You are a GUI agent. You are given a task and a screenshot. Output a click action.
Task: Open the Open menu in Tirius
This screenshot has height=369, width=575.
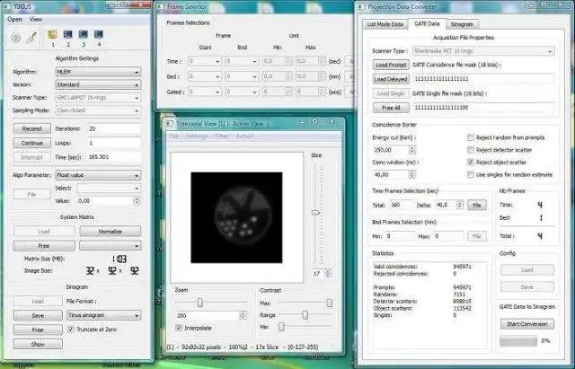[x=14, y=19]
